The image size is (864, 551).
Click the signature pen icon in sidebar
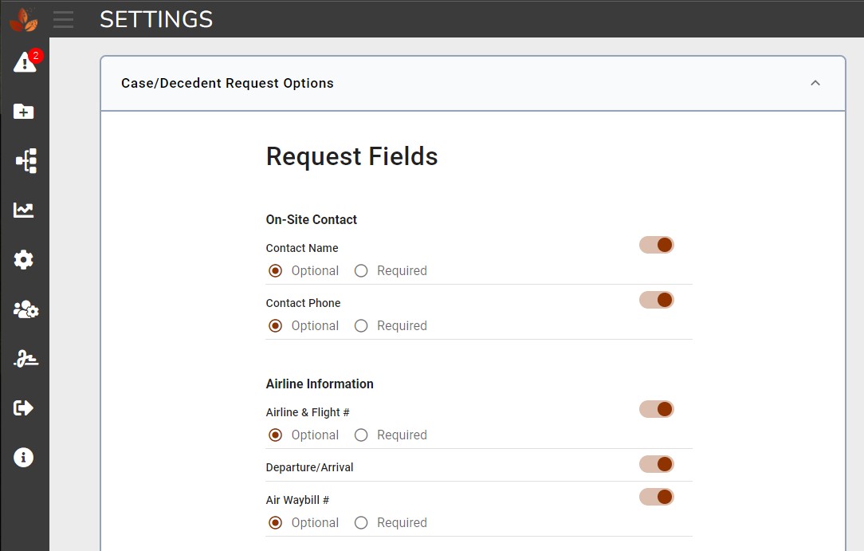tap(24, 359)
